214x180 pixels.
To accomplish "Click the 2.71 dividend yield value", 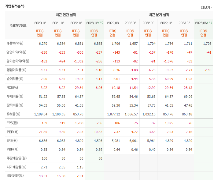I will pos(44,167).
